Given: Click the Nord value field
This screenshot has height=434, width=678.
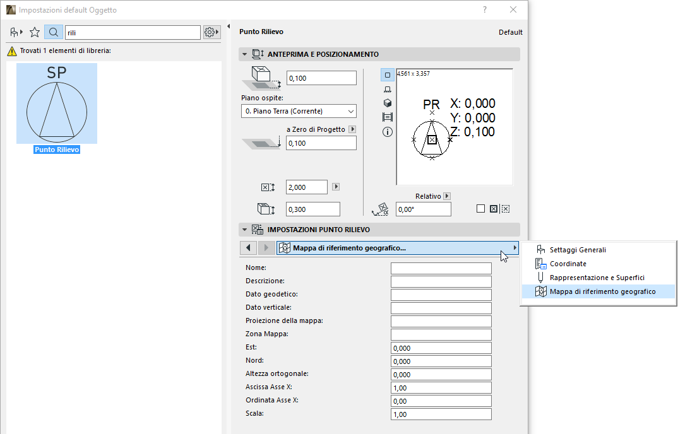Looking at the screenshot, I should pos(441,361).
